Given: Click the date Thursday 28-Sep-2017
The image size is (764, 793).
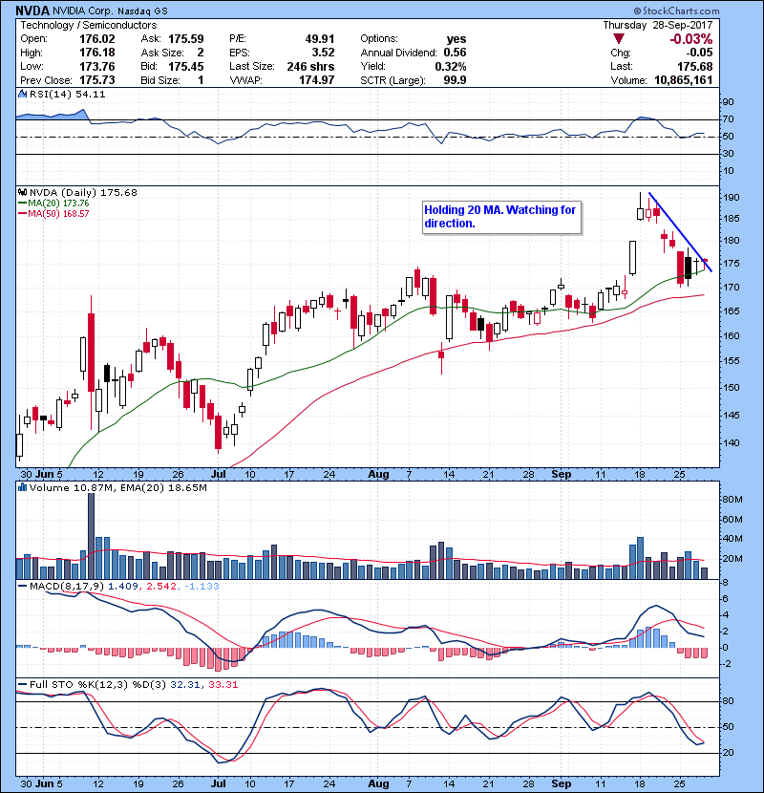Looking at the screenshot, I should click(658, 25).
